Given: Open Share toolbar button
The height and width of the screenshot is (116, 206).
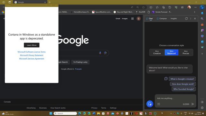Looking at the screenshot, I should tap(183, 7).
